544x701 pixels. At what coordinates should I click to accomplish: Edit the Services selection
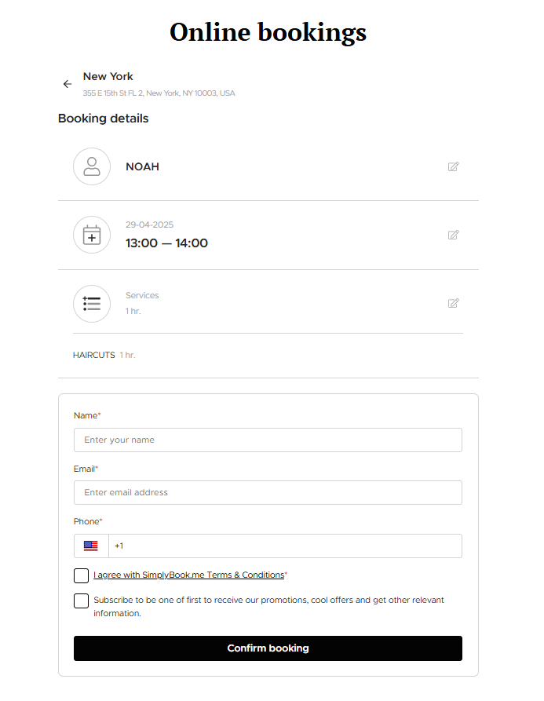click(453, 304)
